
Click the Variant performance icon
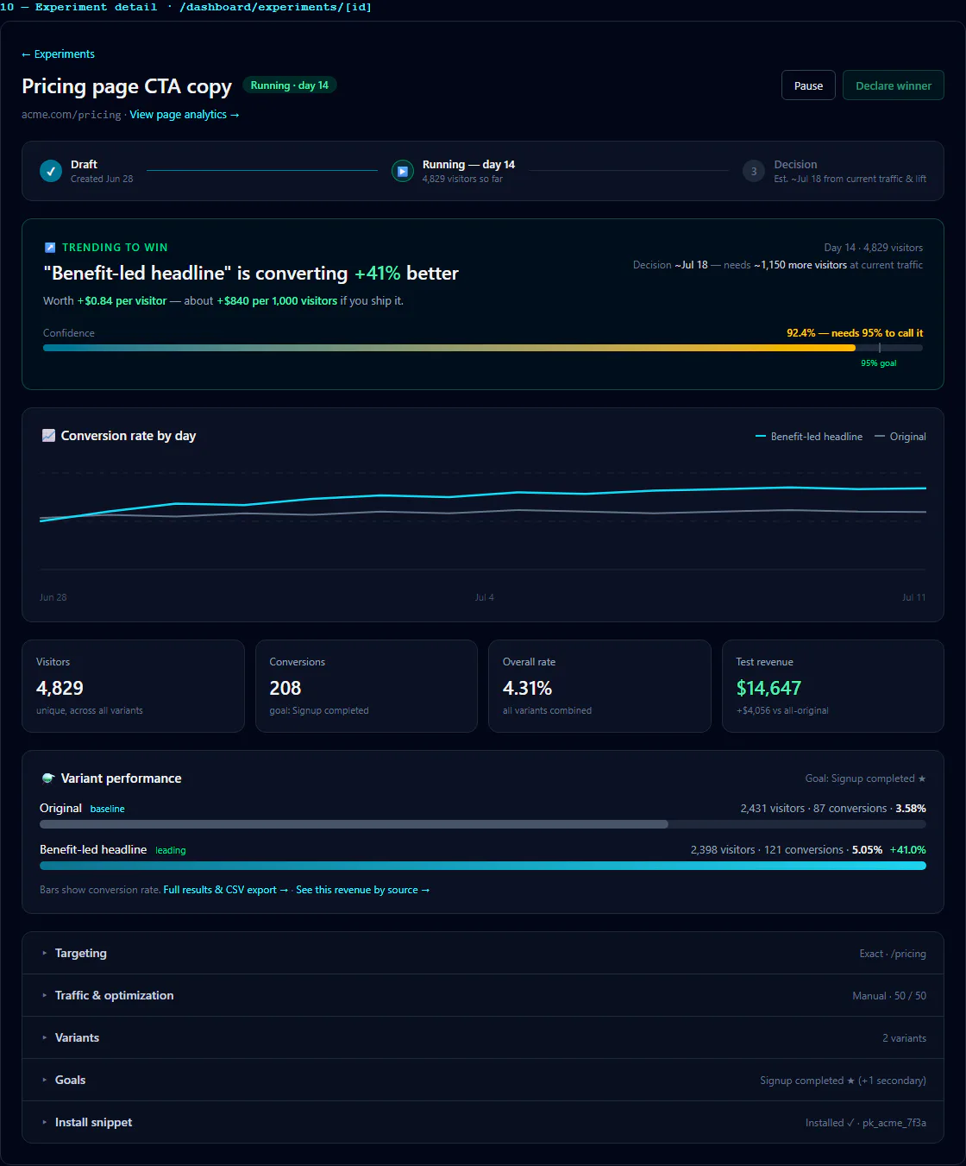pyautogui.click(x=48, y=778)
